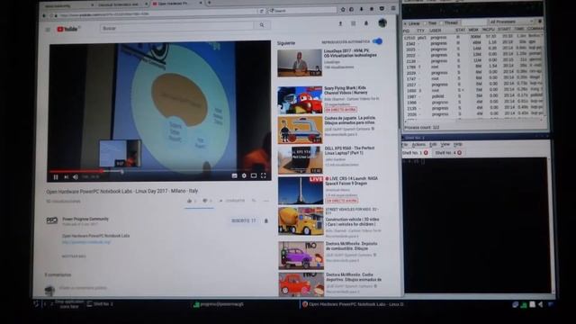Switch to theater mode in player

(254, 175)
